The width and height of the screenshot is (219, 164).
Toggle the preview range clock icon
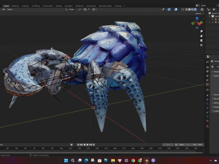(x=176, y=144)
